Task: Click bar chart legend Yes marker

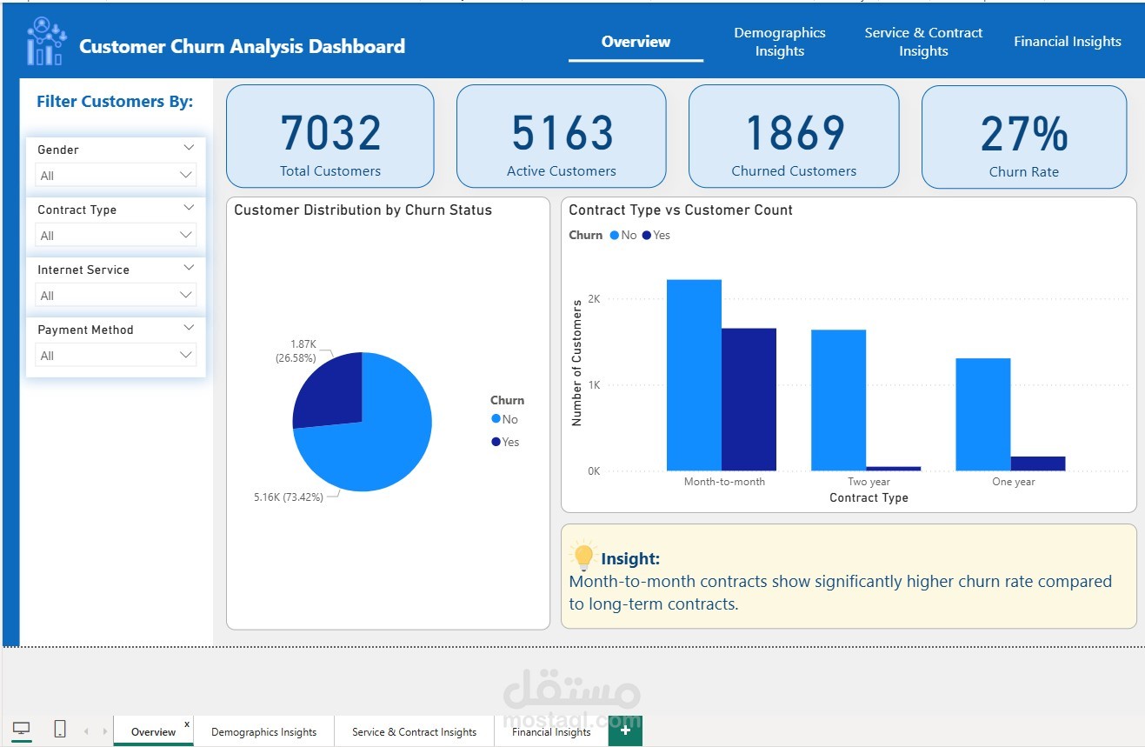Action: (646, 235)
